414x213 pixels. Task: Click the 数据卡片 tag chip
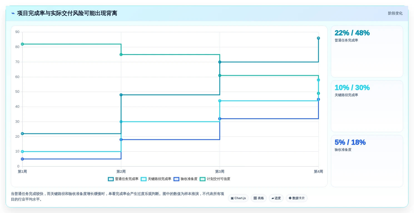point(297,198)
